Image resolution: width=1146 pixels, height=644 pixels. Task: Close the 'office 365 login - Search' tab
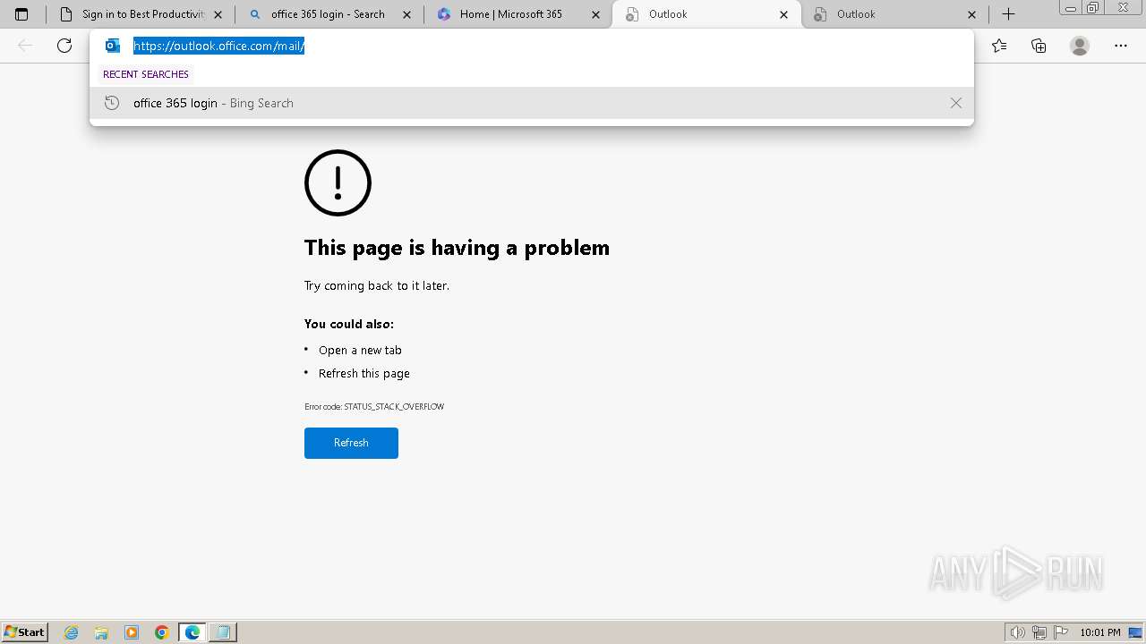[407, 14]
